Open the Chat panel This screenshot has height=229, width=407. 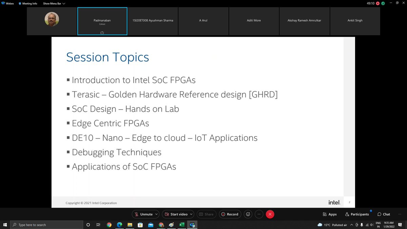pos(384,214)
